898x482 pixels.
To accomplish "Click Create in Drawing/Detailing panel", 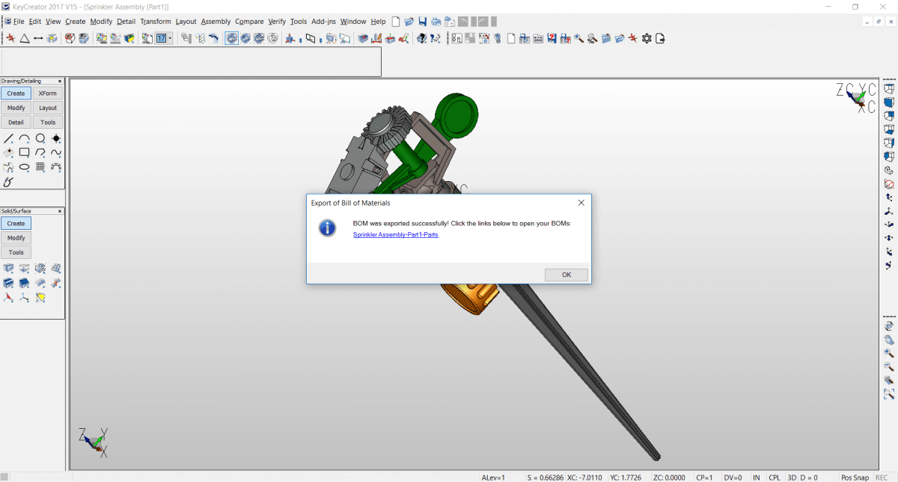I will (16, 94).
